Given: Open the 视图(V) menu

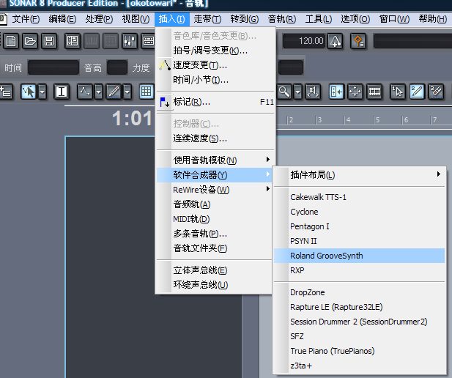Looking at the screenshot, I should point(136,19).
